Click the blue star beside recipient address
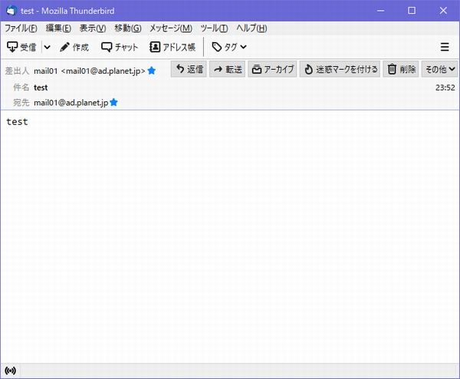 click(x=113, y=102)
